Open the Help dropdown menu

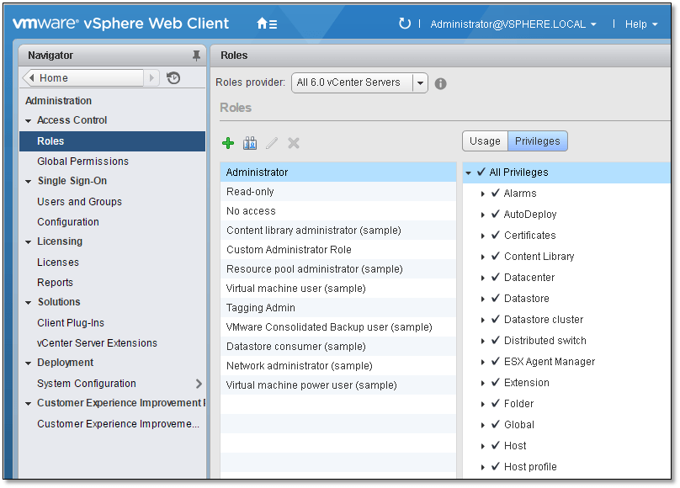(x=641, y=24)
